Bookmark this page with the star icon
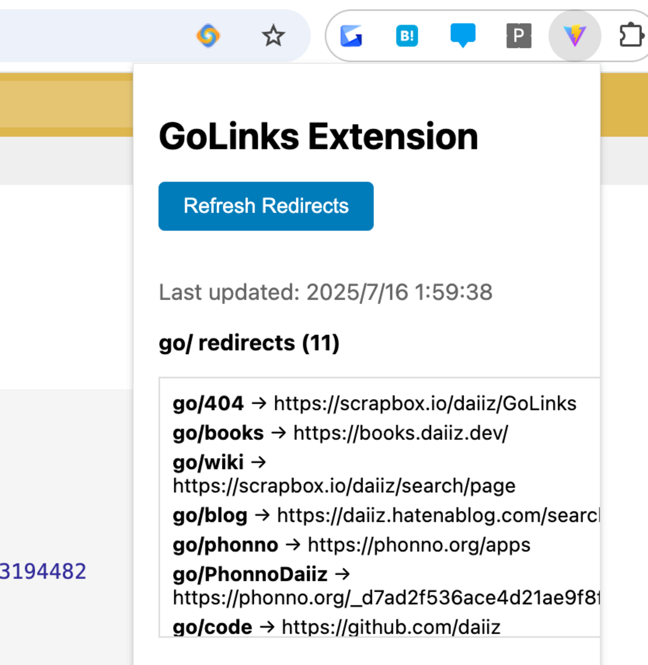The image size is (648, 665). click(x=273, y=35)
